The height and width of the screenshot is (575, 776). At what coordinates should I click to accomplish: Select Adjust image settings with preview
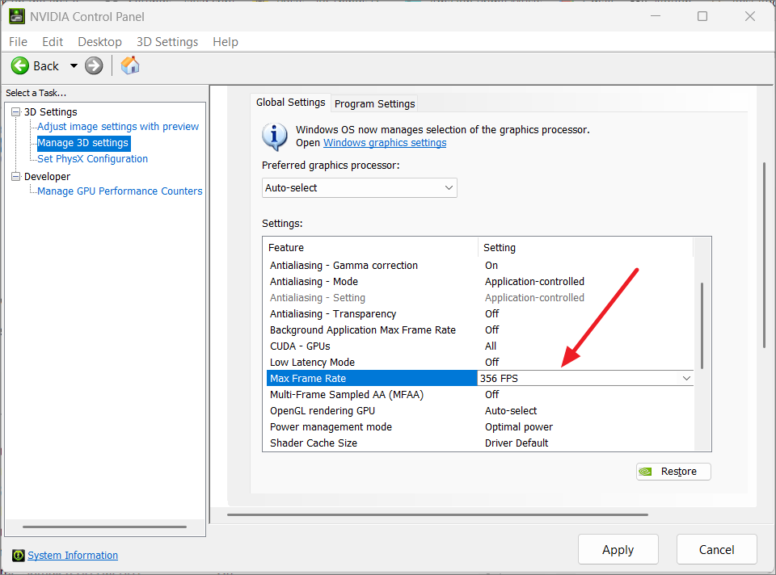[118, 127]
